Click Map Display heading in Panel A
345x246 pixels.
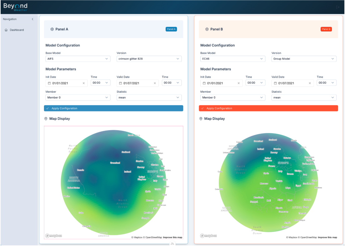point(60,119)
